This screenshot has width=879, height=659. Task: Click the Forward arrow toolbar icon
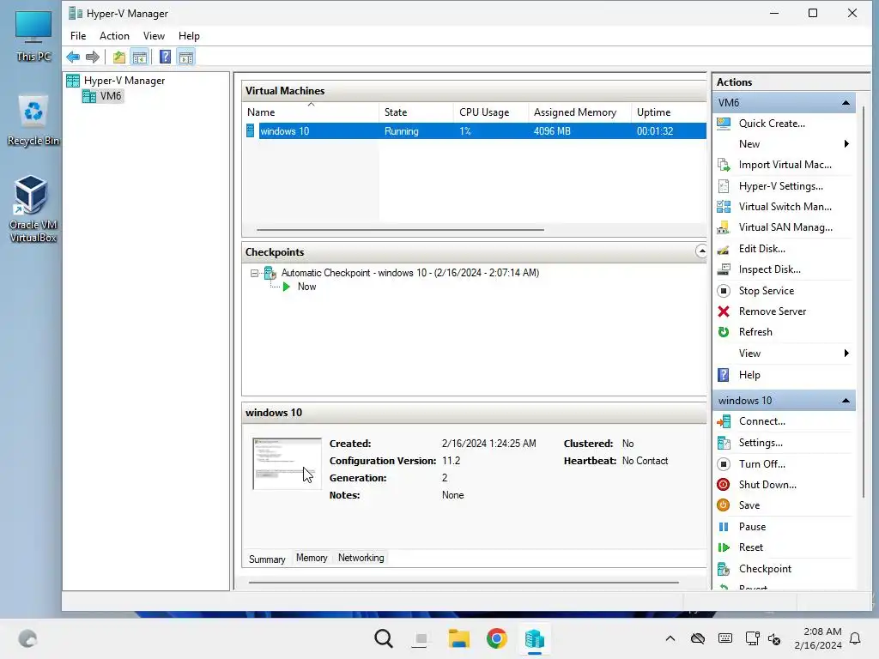tap(93, 57)
